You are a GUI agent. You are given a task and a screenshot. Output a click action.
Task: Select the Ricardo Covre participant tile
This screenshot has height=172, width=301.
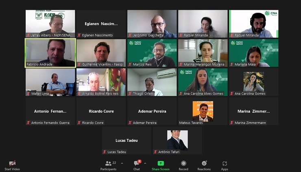(x=101, y=112)
